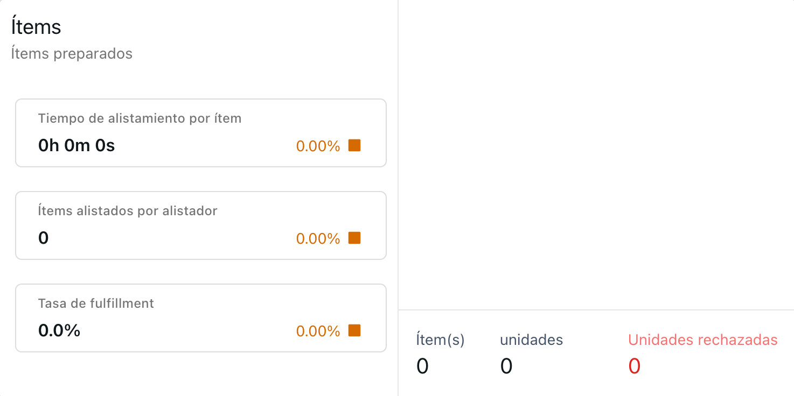Toggle the Ítems alistados por alistador card
The height and width of the screenshot is (396, 794).
[200, 225]
